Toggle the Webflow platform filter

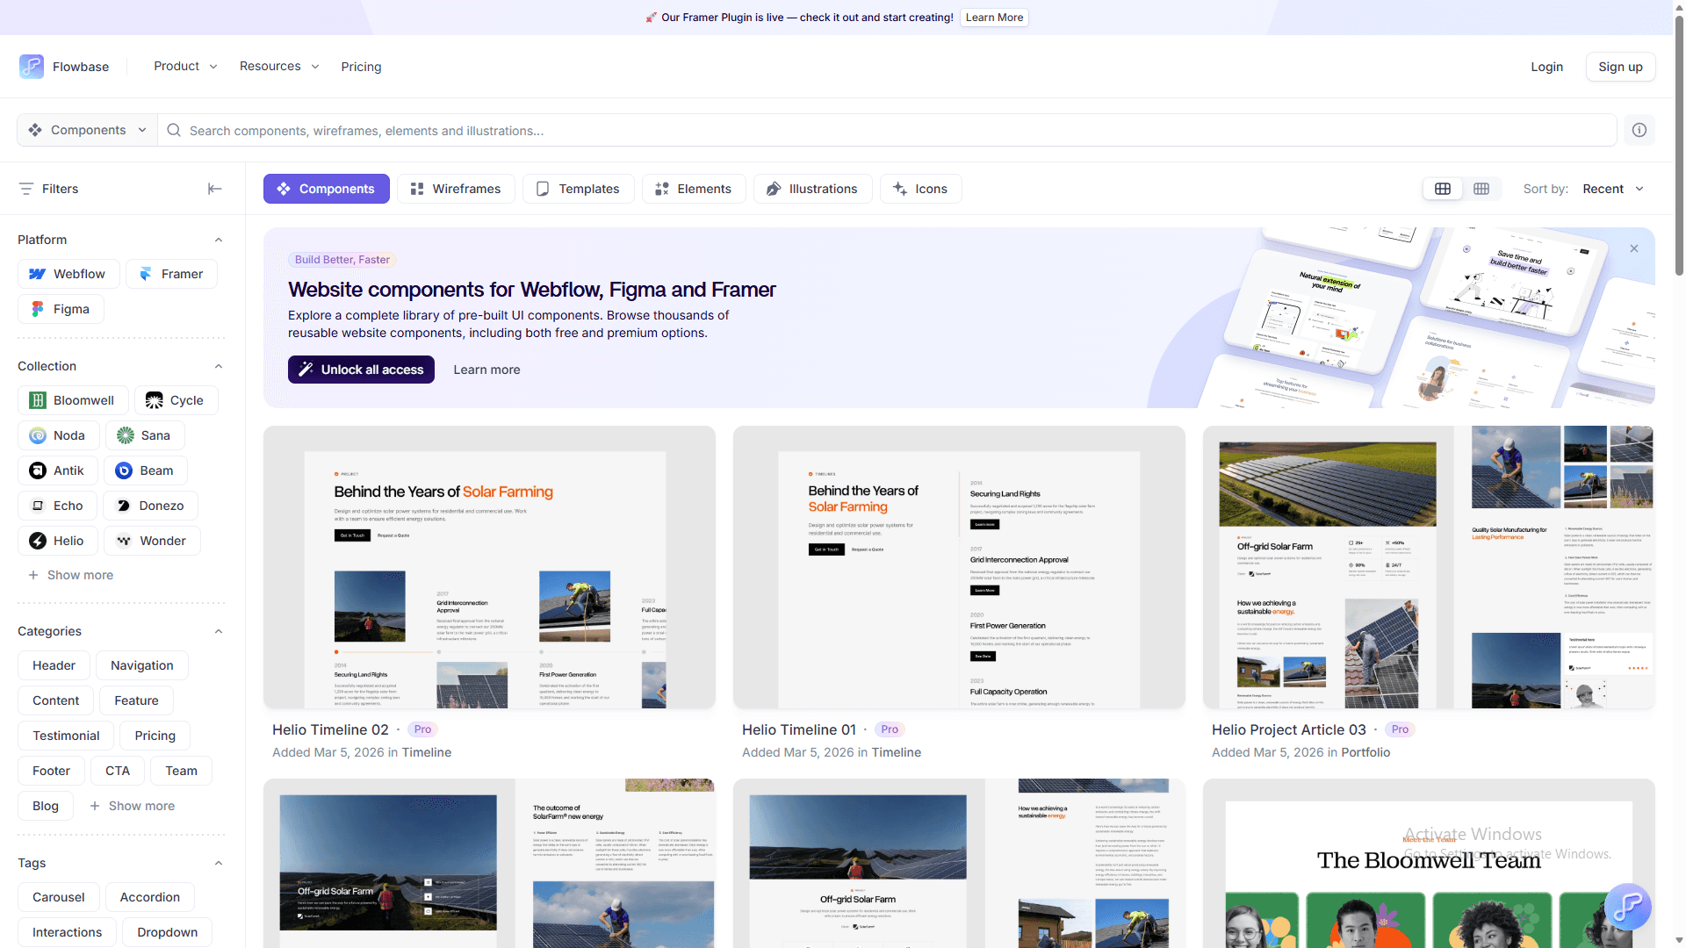[x=68, y=274]
